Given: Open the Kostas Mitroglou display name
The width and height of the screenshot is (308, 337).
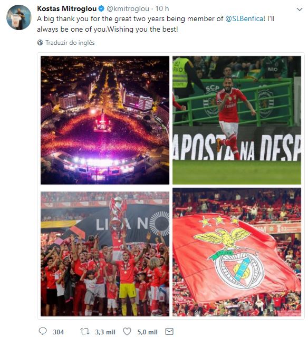Looking at the screenshot, I should click(x=67, y=8).
